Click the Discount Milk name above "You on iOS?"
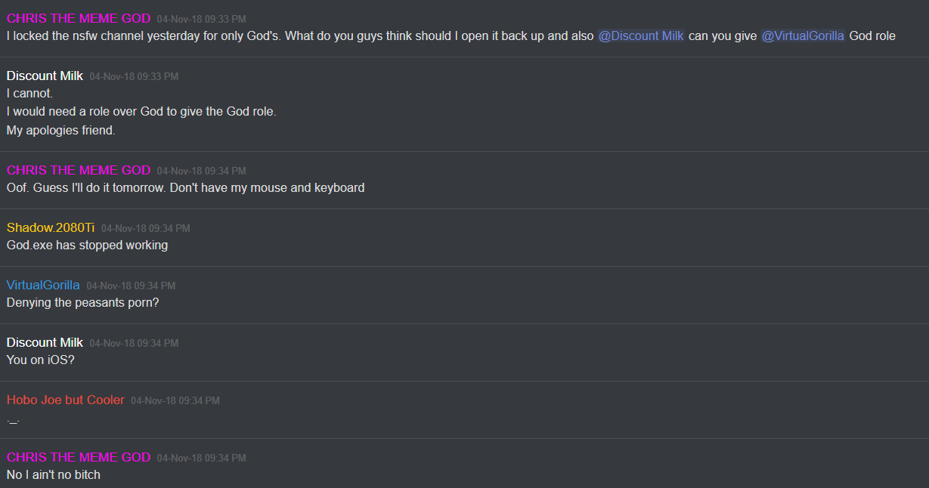Image resolution: width=929 pixels, height=488 pixels. (x=45, y=342)
